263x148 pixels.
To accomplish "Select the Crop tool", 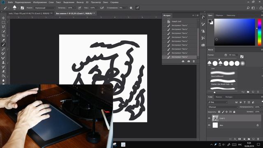I will tap(3, 36).
